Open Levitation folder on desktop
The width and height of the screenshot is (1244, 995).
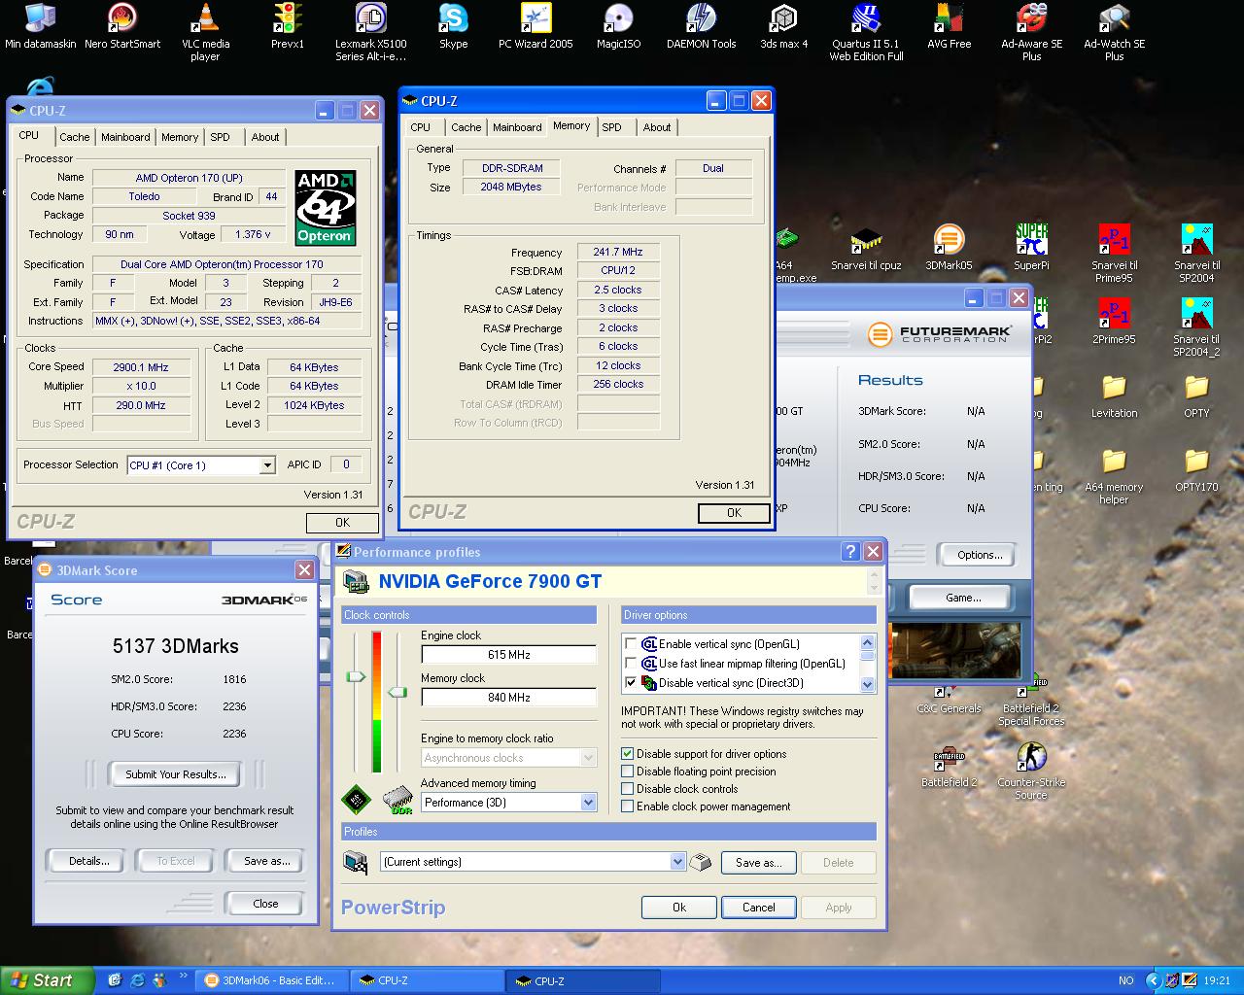(1114, 395)
